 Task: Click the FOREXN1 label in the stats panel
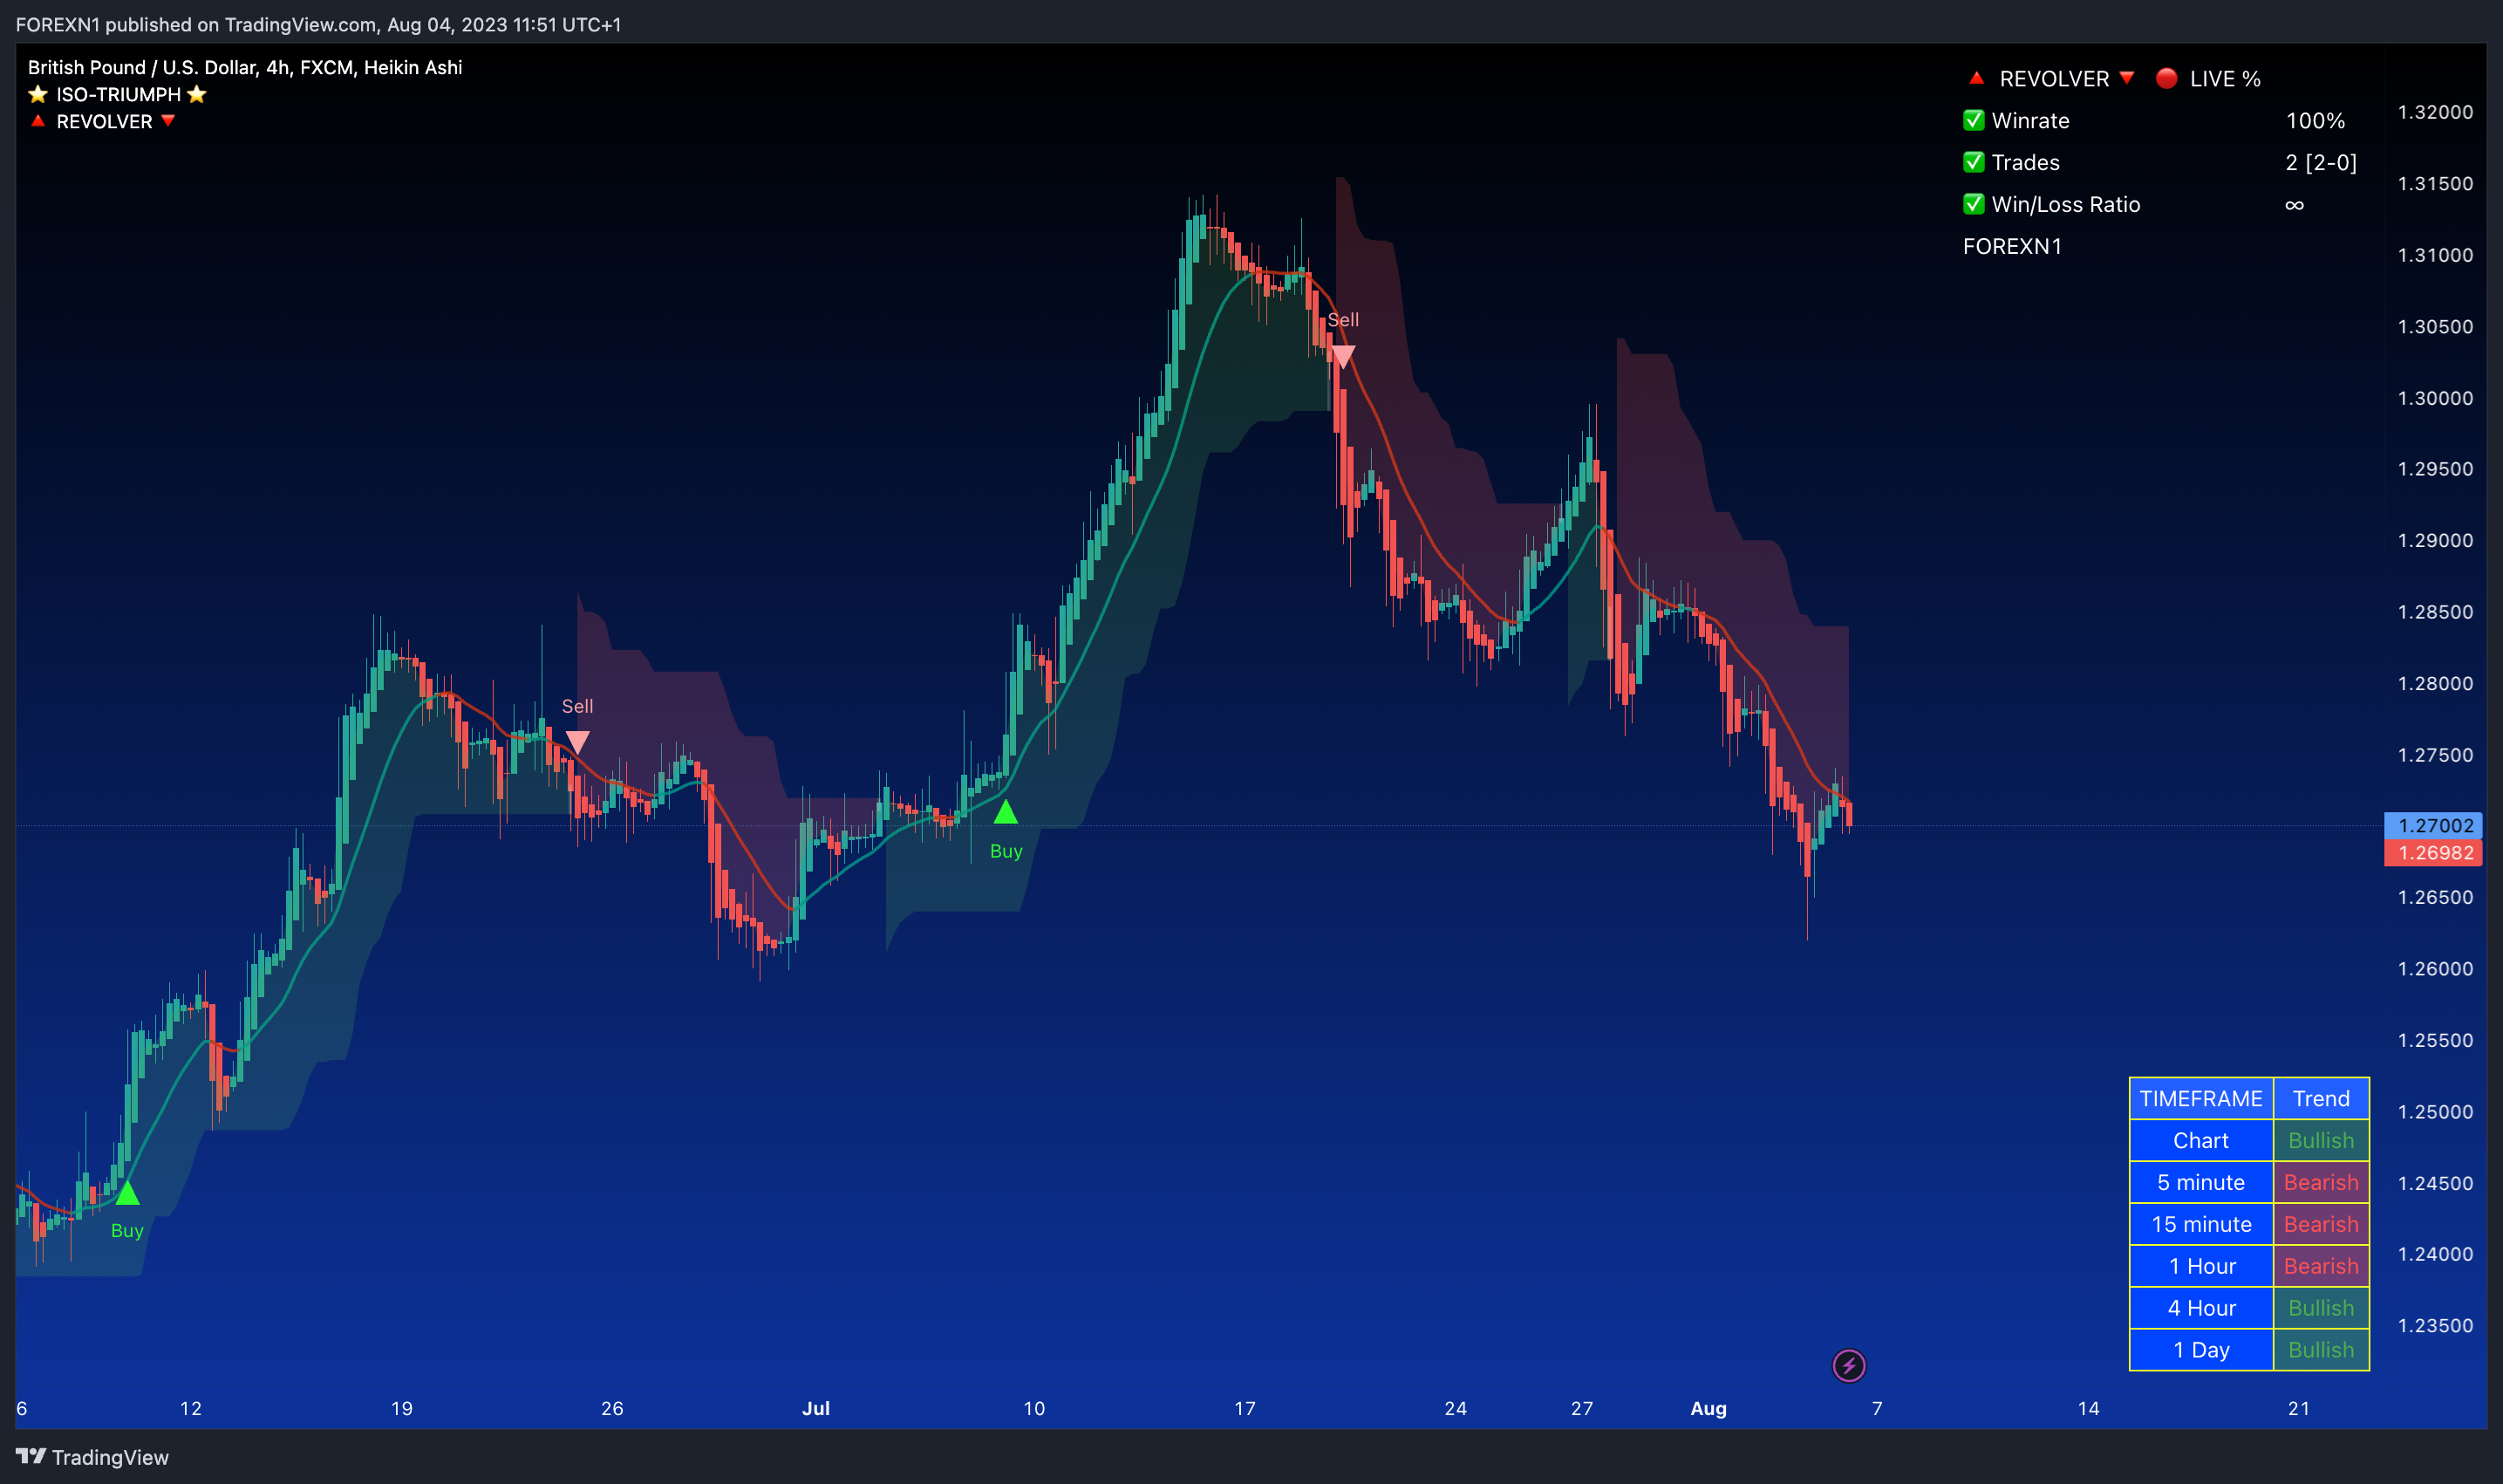point(2012,246)
